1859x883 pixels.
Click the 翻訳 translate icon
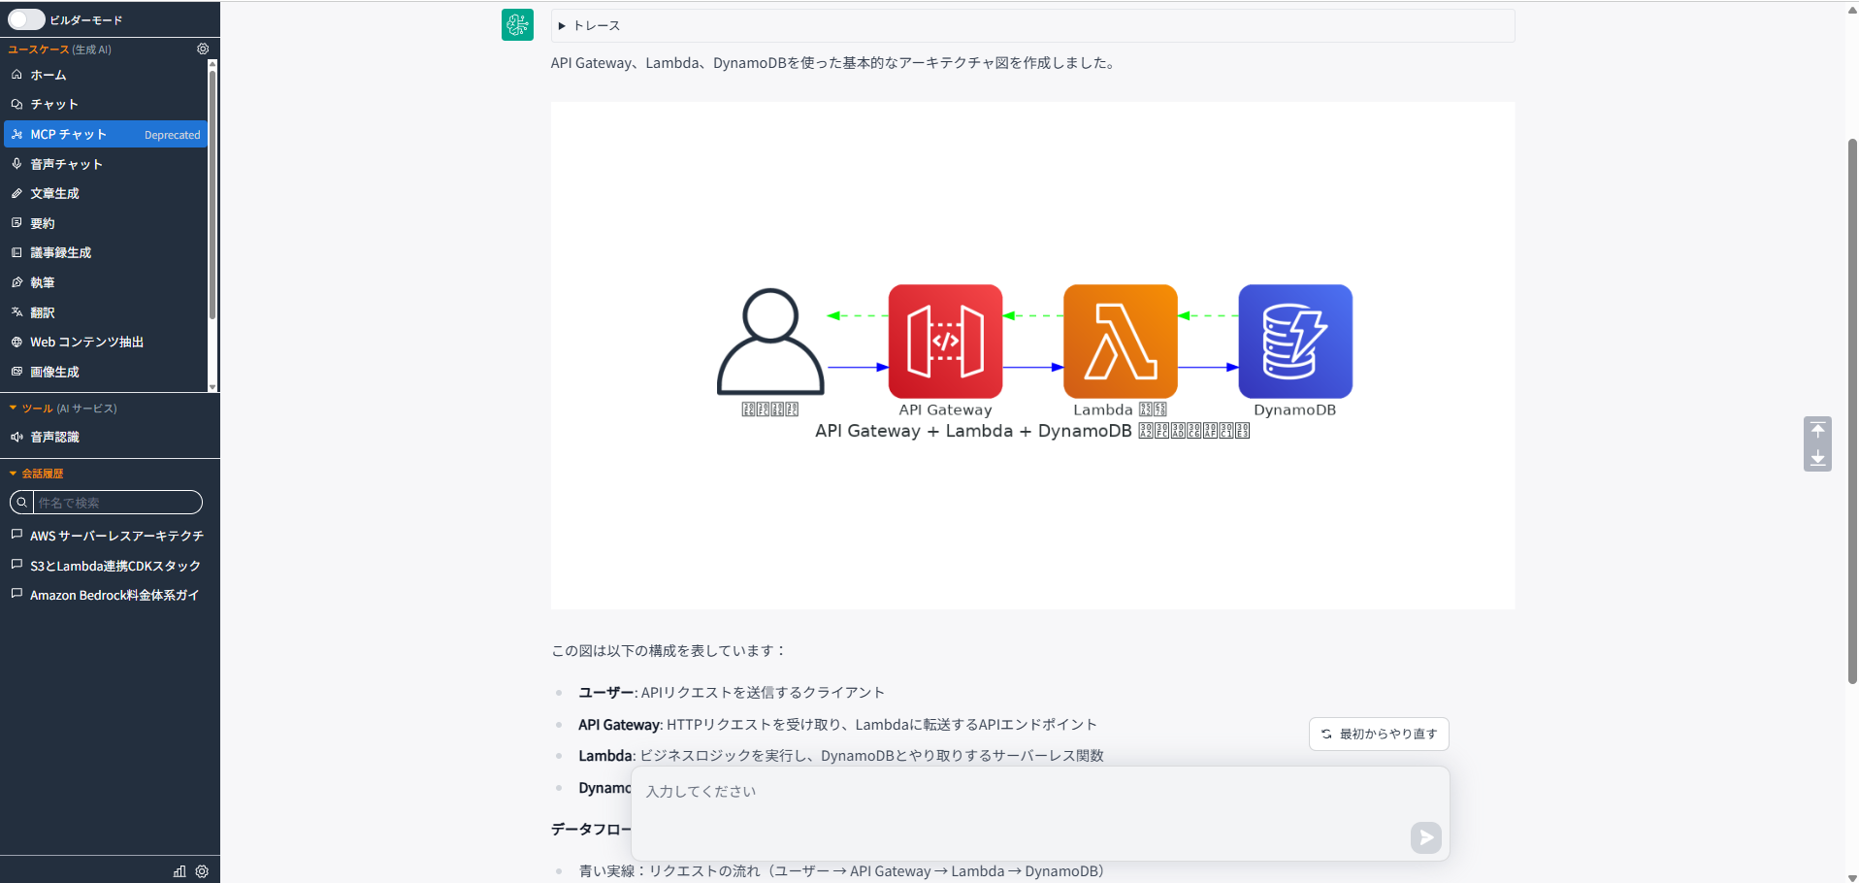click(x=16, y=311)
